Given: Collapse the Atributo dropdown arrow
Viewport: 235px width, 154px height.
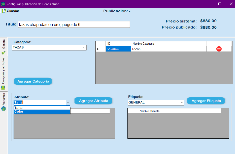Looking at the screenshot, I should point(68,102).
